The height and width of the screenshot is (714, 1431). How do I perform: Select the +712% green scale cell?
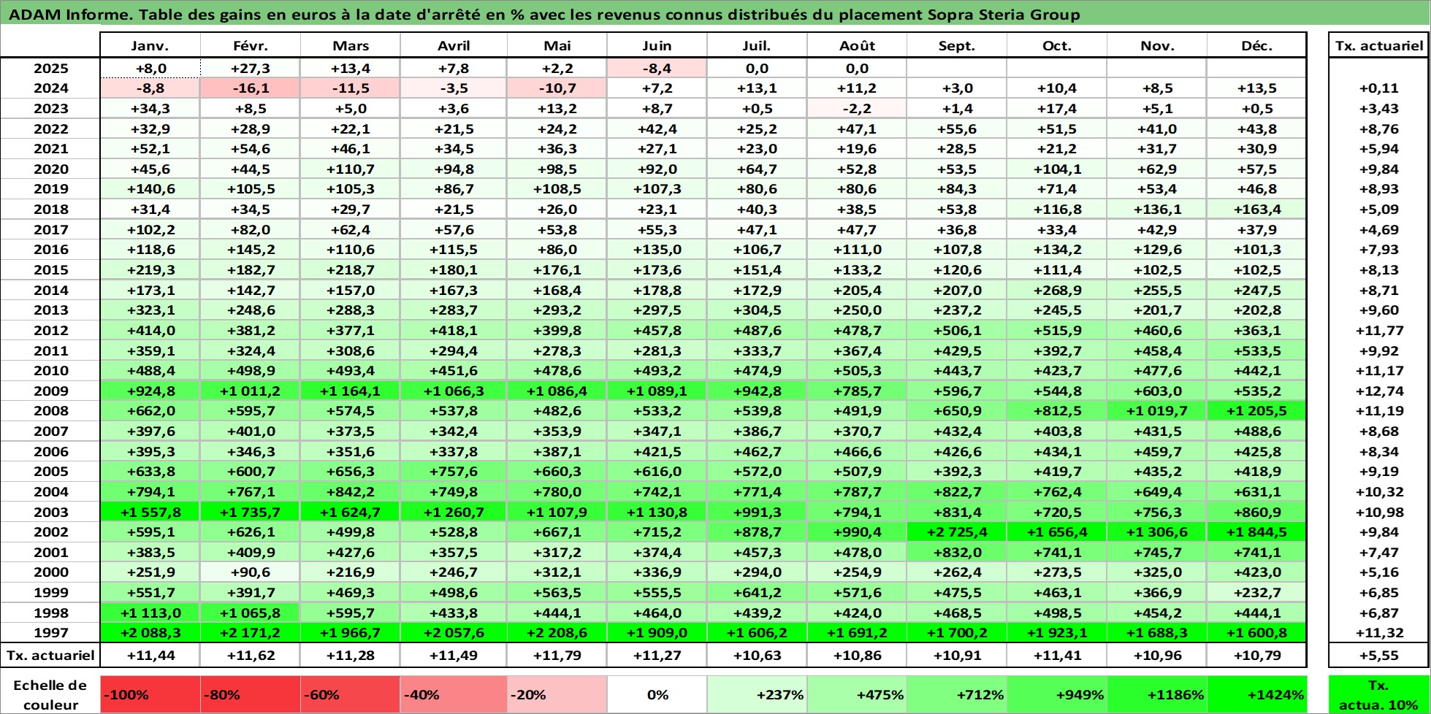coord(957,694)
